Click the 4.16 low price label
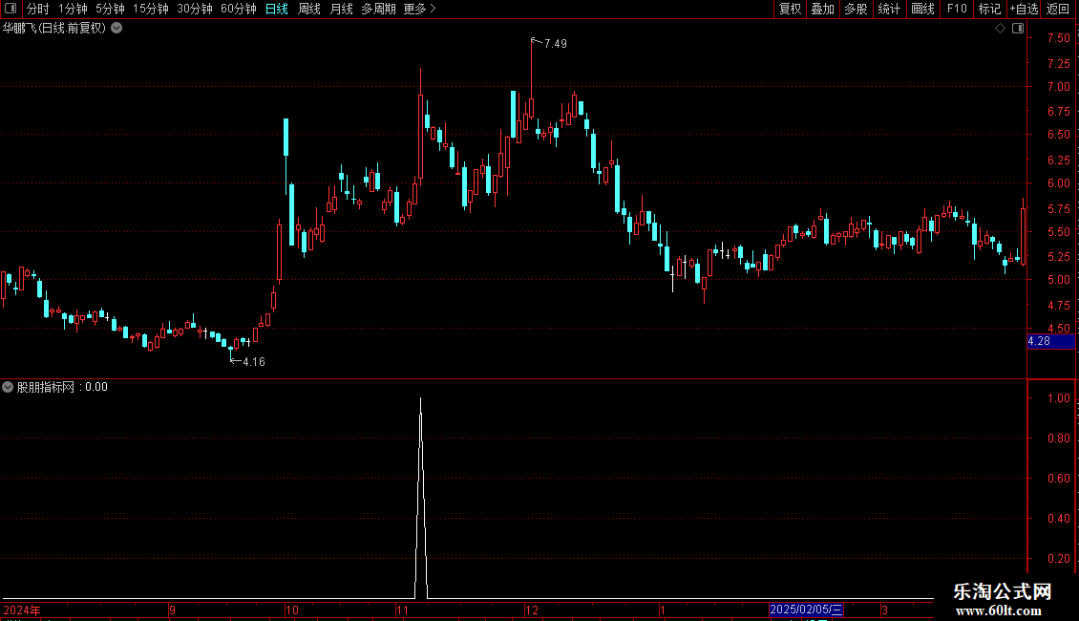Image resolution: width=1079 pixels, height=621 pixels. tap(254, 361)
